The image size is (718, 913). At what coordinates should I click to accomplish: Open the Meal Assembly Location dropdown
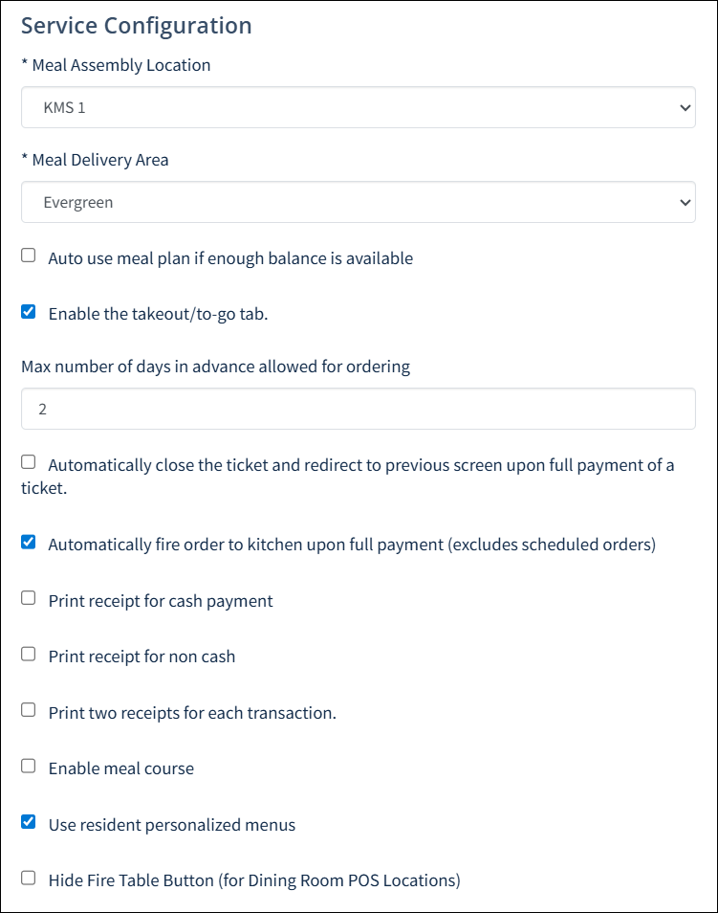(x=359, y=108)
